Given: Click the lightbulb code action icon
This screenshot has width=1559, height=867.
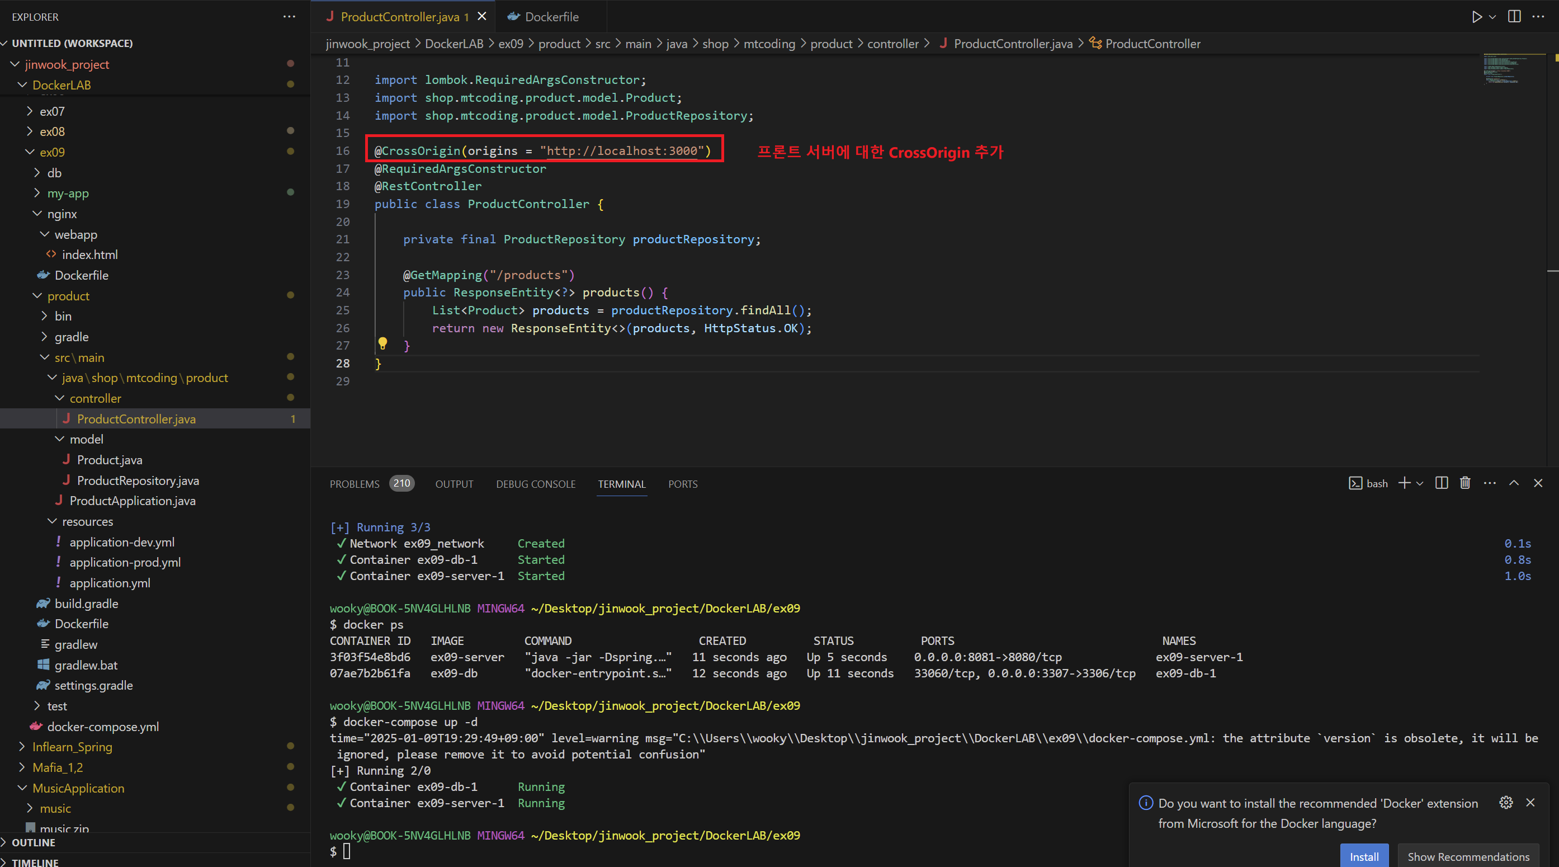Looking at the screenshot, I should (x=382, y=344).
